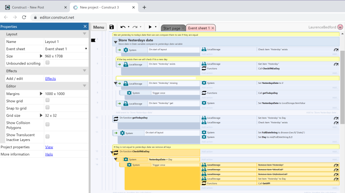This screenshot has height=193, width=345.
Task: Reload the browser page
Action: tap(24, 17)
